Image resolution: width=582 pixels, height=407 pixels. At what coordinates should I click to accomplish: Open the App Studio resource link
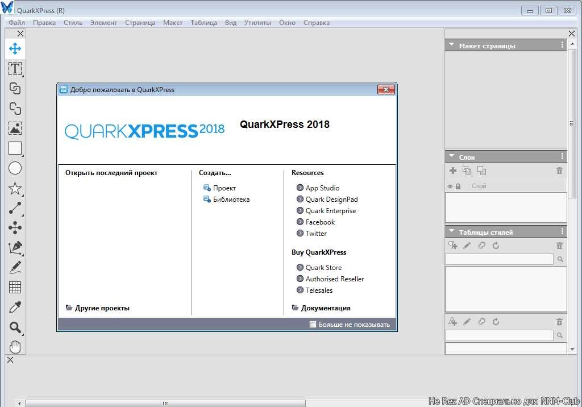[x=318, y=188]
